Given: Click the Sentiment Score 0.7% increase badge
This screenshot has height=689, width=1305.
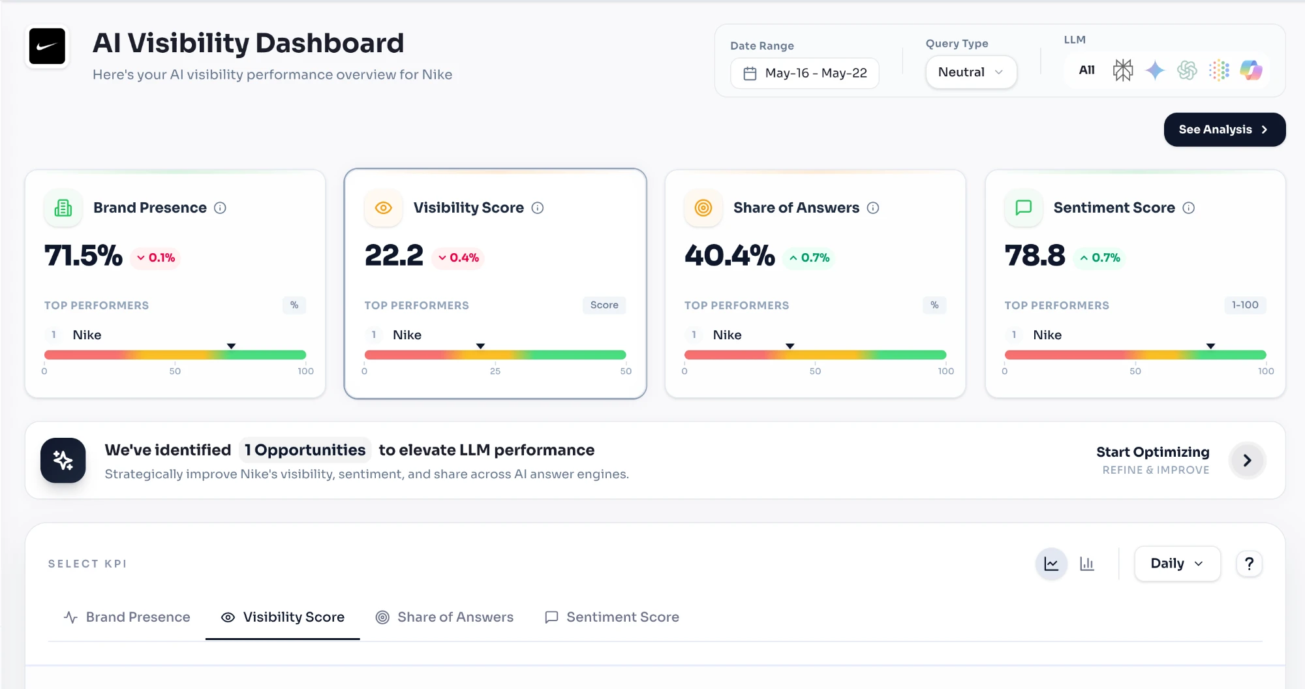Looking at the screenshot, I should [1099, 258].
